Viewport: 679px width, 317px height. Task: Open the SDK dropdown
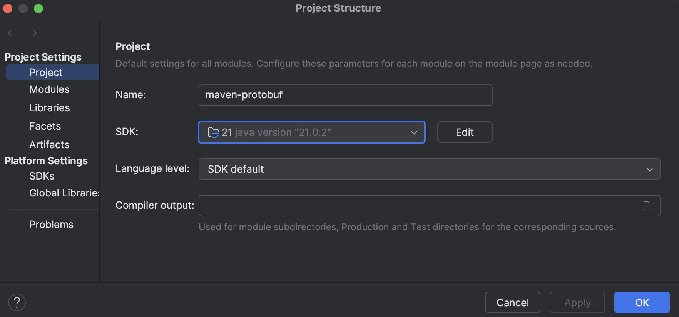click(414, 132)
